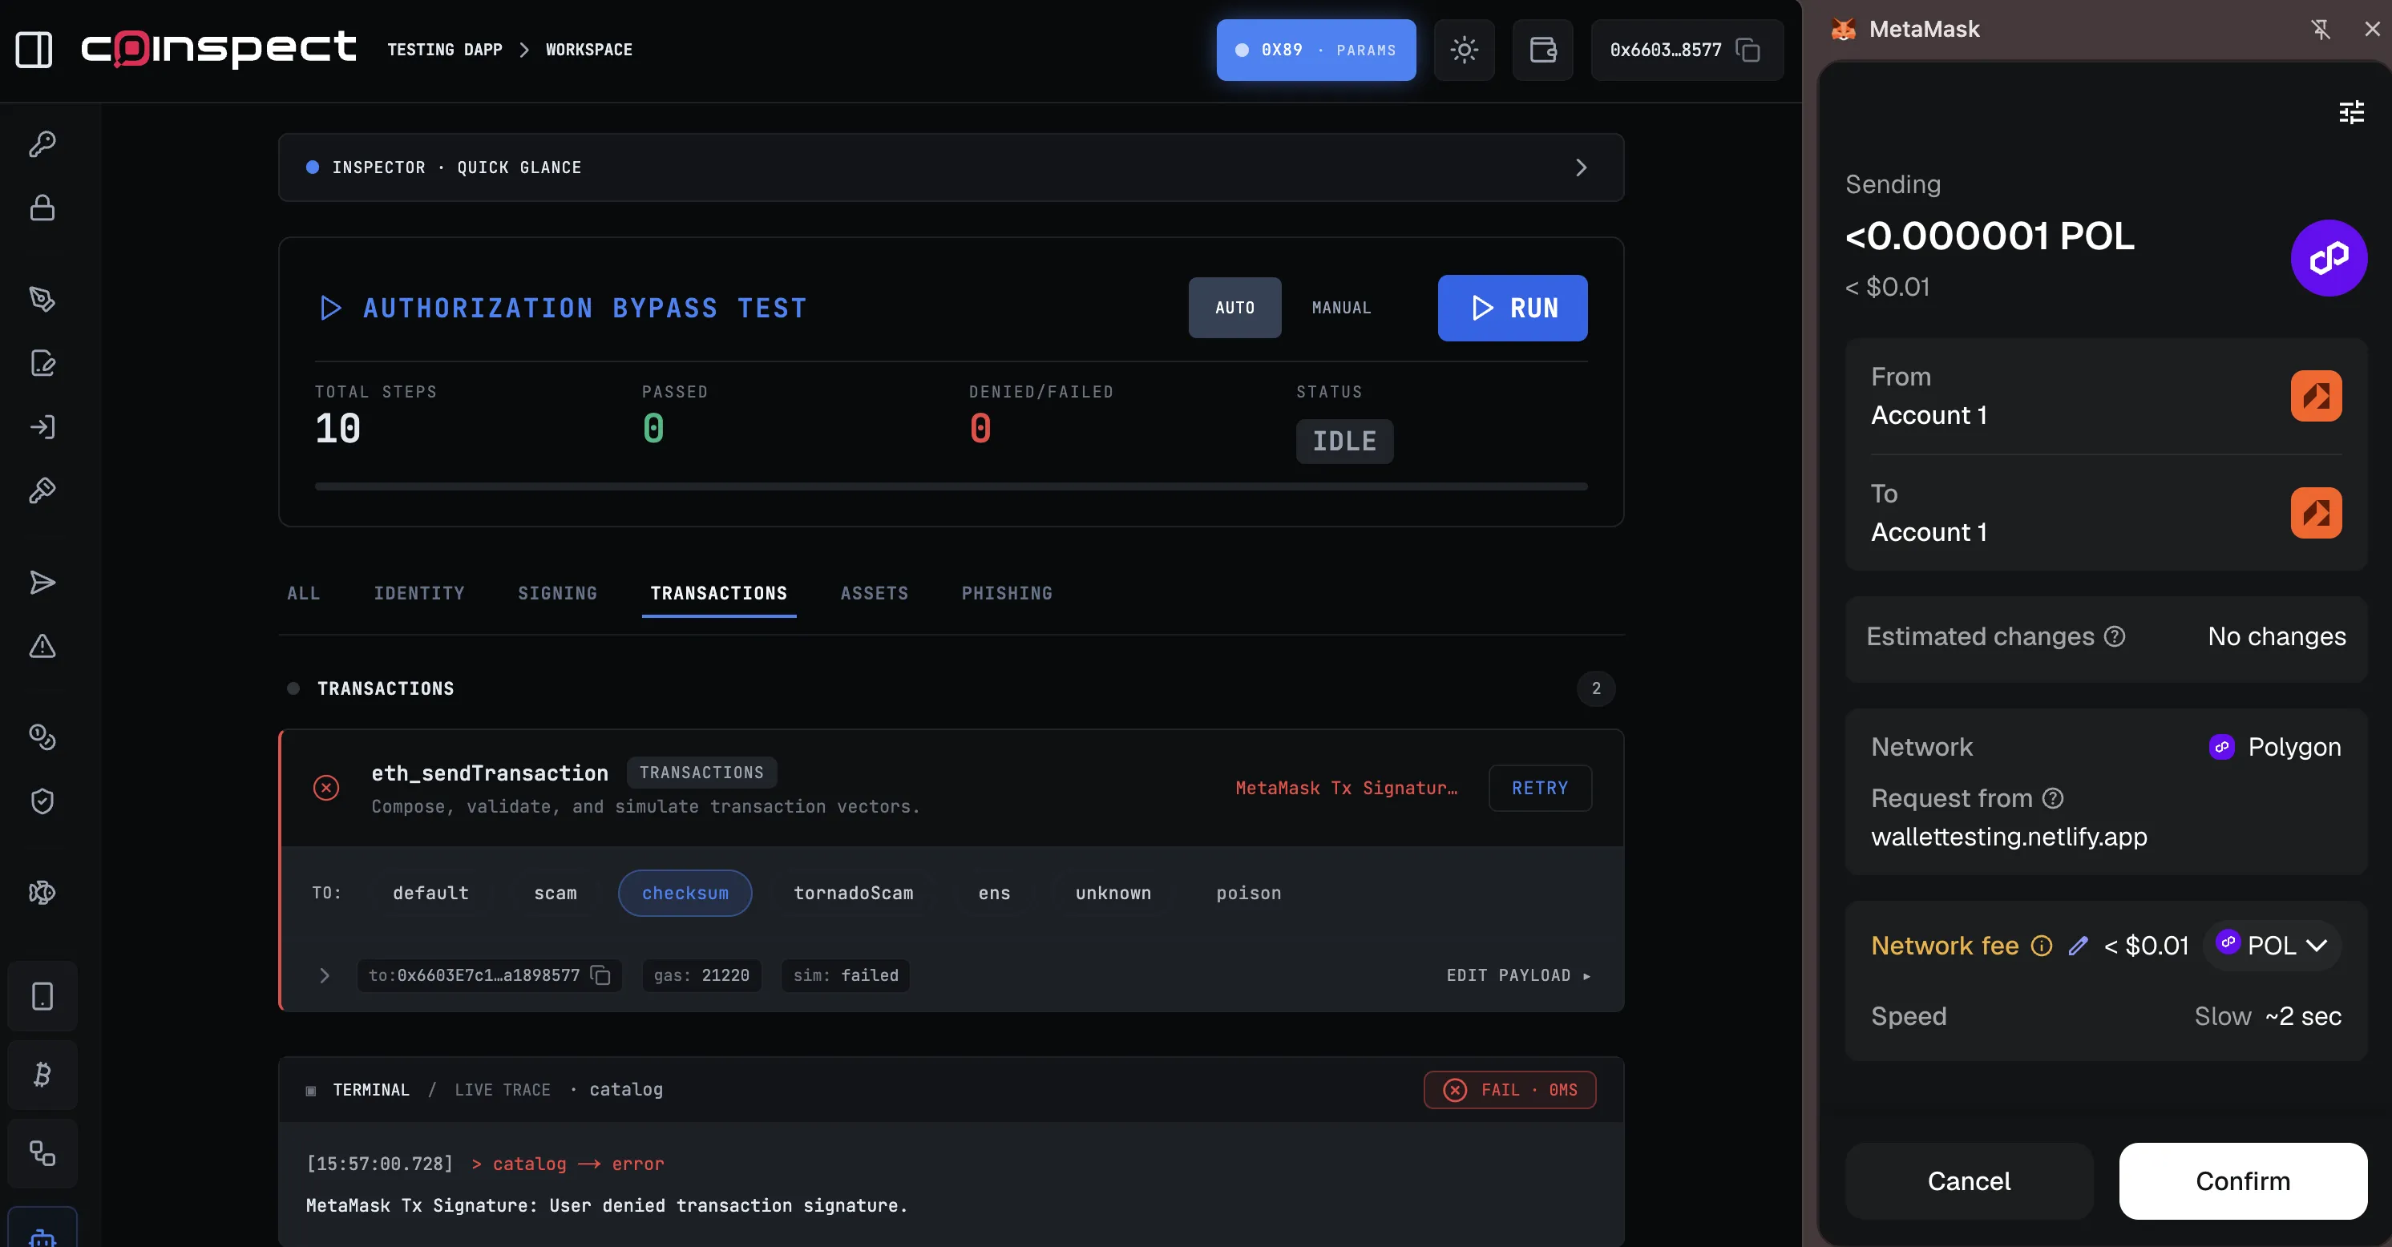Click the Coinspect logo
The height and width of the screenshot is (1247, 2392).
219,49
